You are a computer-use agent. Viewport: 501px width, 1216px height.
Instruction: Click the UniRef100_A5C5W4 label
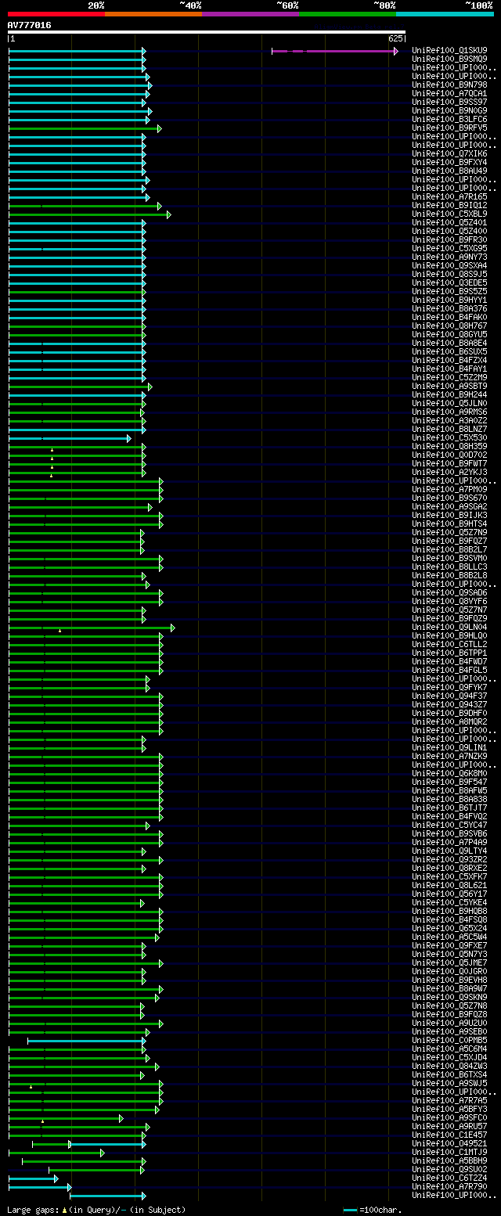(449, 937)
